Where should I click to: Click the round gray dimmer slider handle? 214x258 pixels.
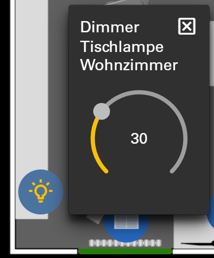click(x=102, y=111)
